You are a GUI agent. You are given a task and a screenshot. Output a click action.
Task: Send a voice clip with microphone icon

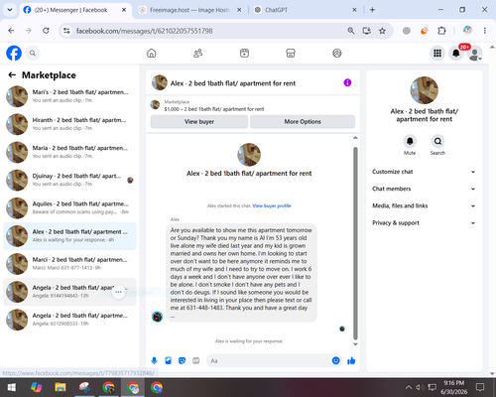pyautogui.click(x=154, y=360)
